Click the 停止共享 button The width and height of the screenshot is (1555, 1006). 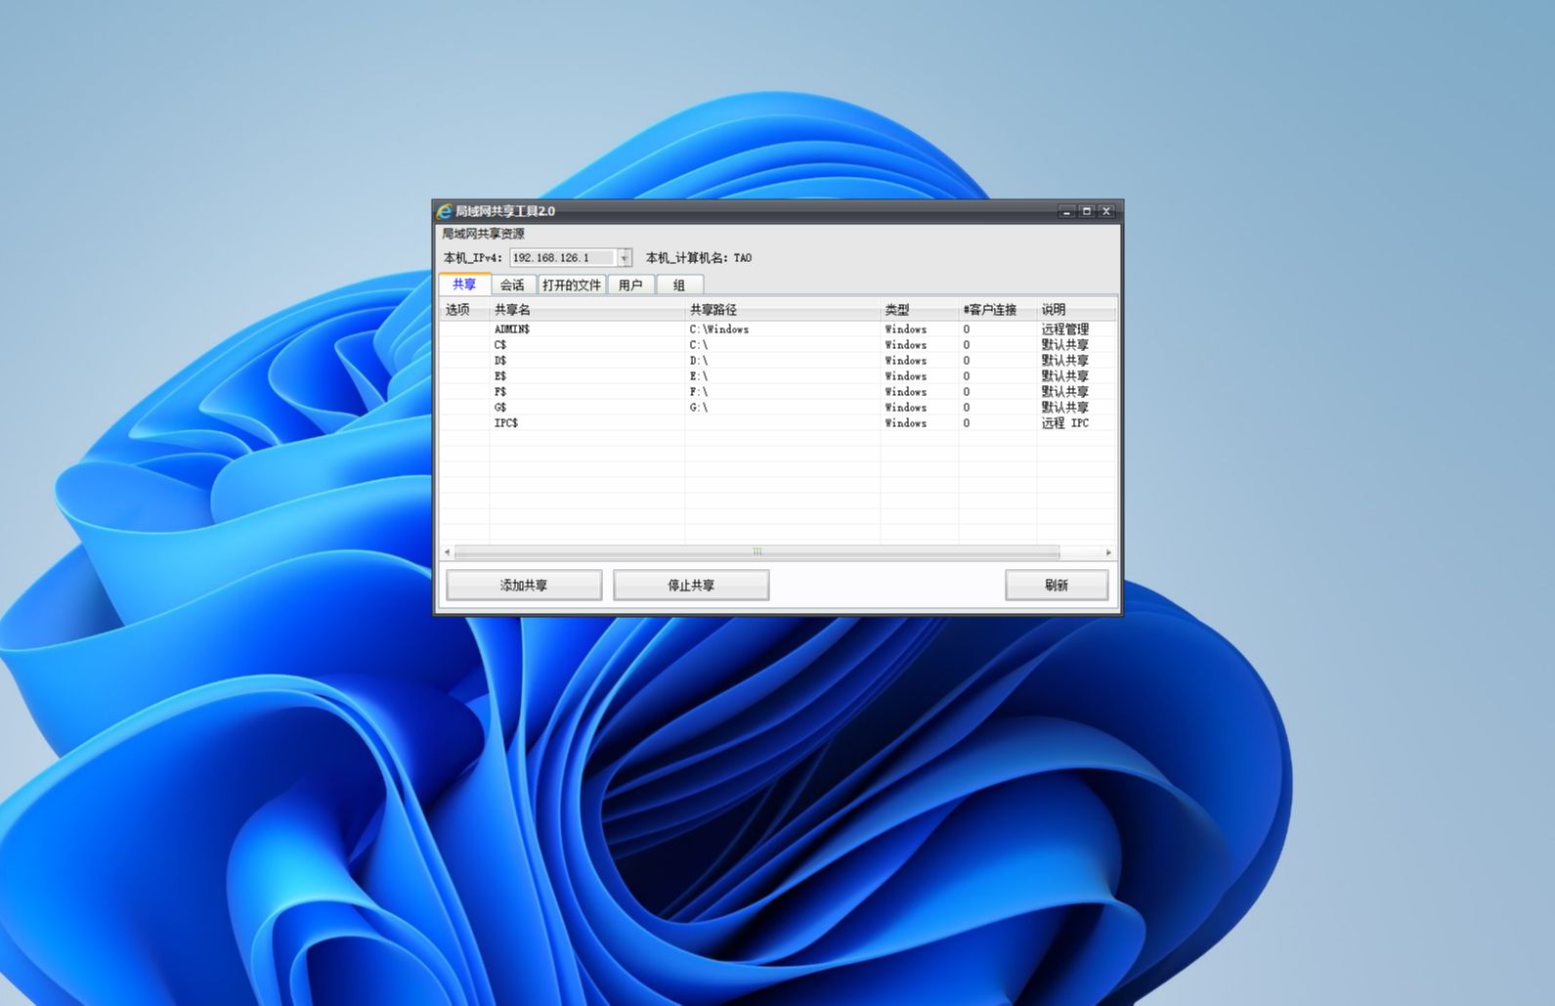pos(691,586)
